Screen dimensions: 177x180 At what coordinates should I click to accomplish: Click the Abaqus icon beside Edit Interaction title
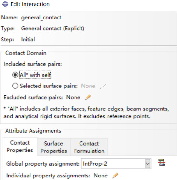coord(5,4)
